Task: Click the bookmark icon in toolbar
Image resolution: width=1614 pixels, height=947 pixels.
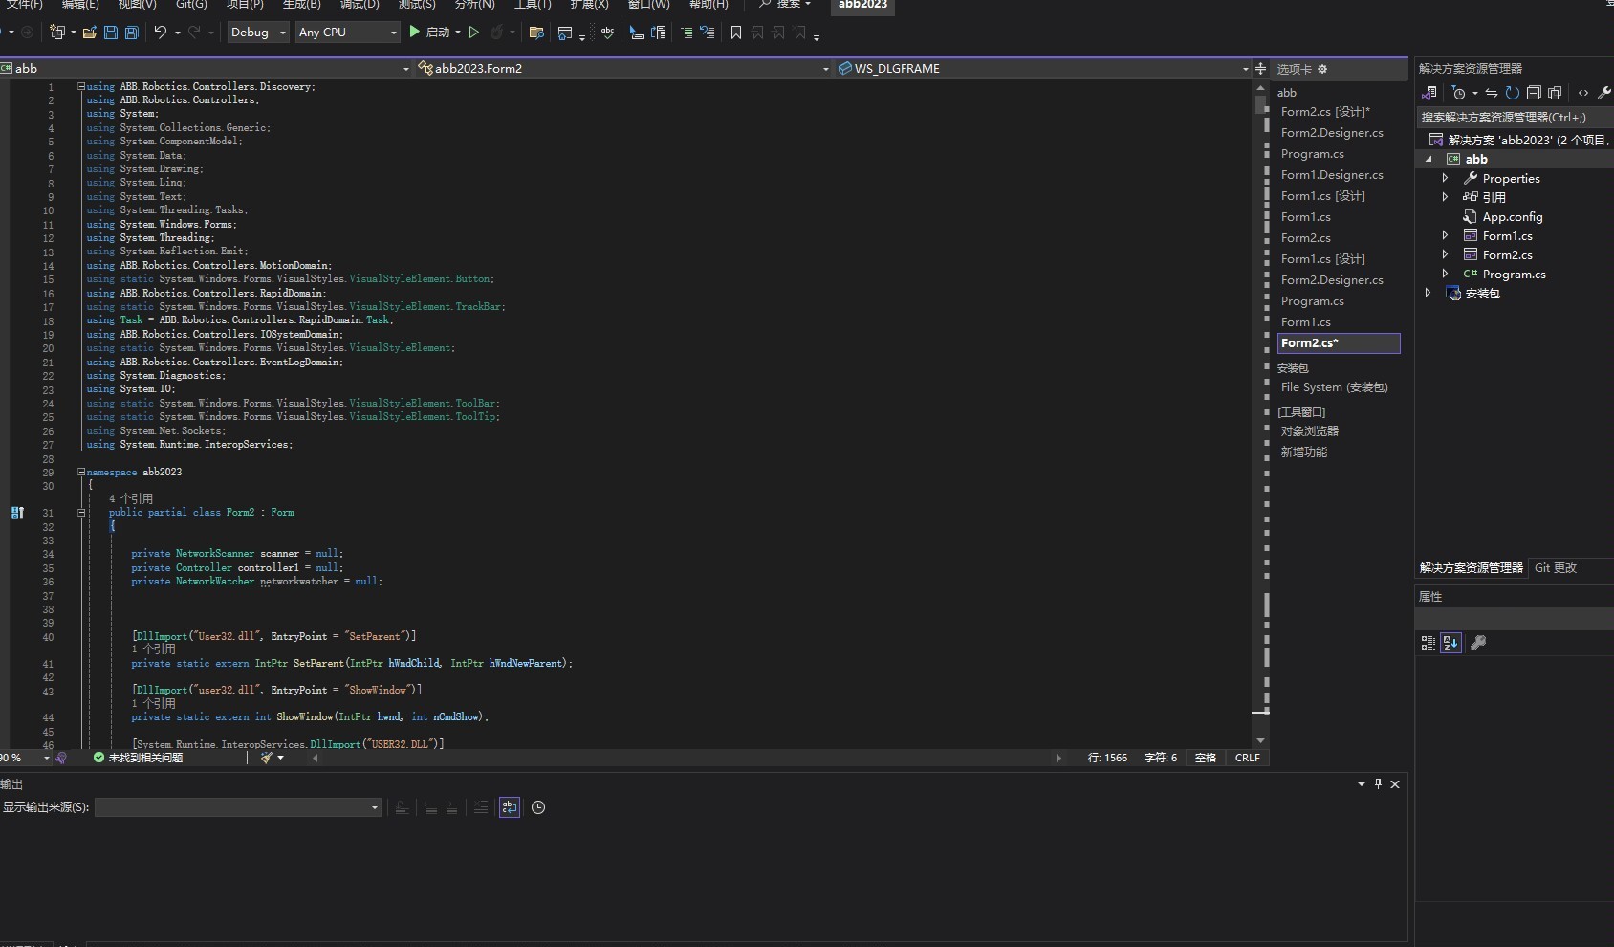Action: click(735, 33)
